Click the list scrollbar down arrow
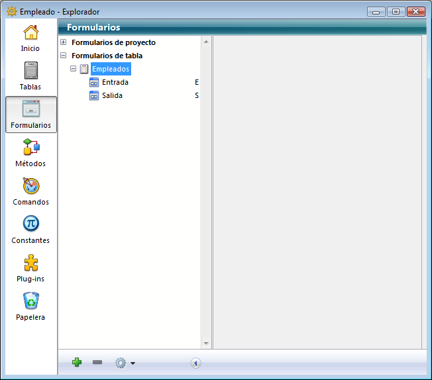 206,343
